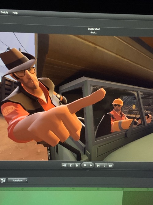Start recording with the record button
Screen dimensions: 153x205
click(x=85, y=165)
